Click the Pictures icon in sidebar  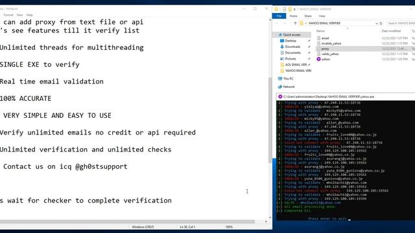pos(282,59)
